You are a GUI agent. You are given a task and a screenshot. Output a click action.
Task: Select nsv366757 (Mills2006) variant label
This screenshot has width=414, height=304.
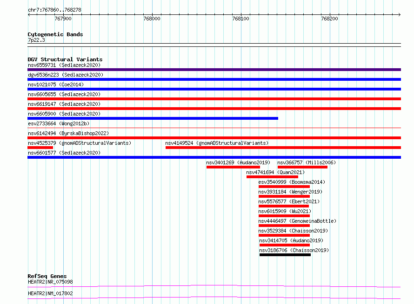click(307, 162)
